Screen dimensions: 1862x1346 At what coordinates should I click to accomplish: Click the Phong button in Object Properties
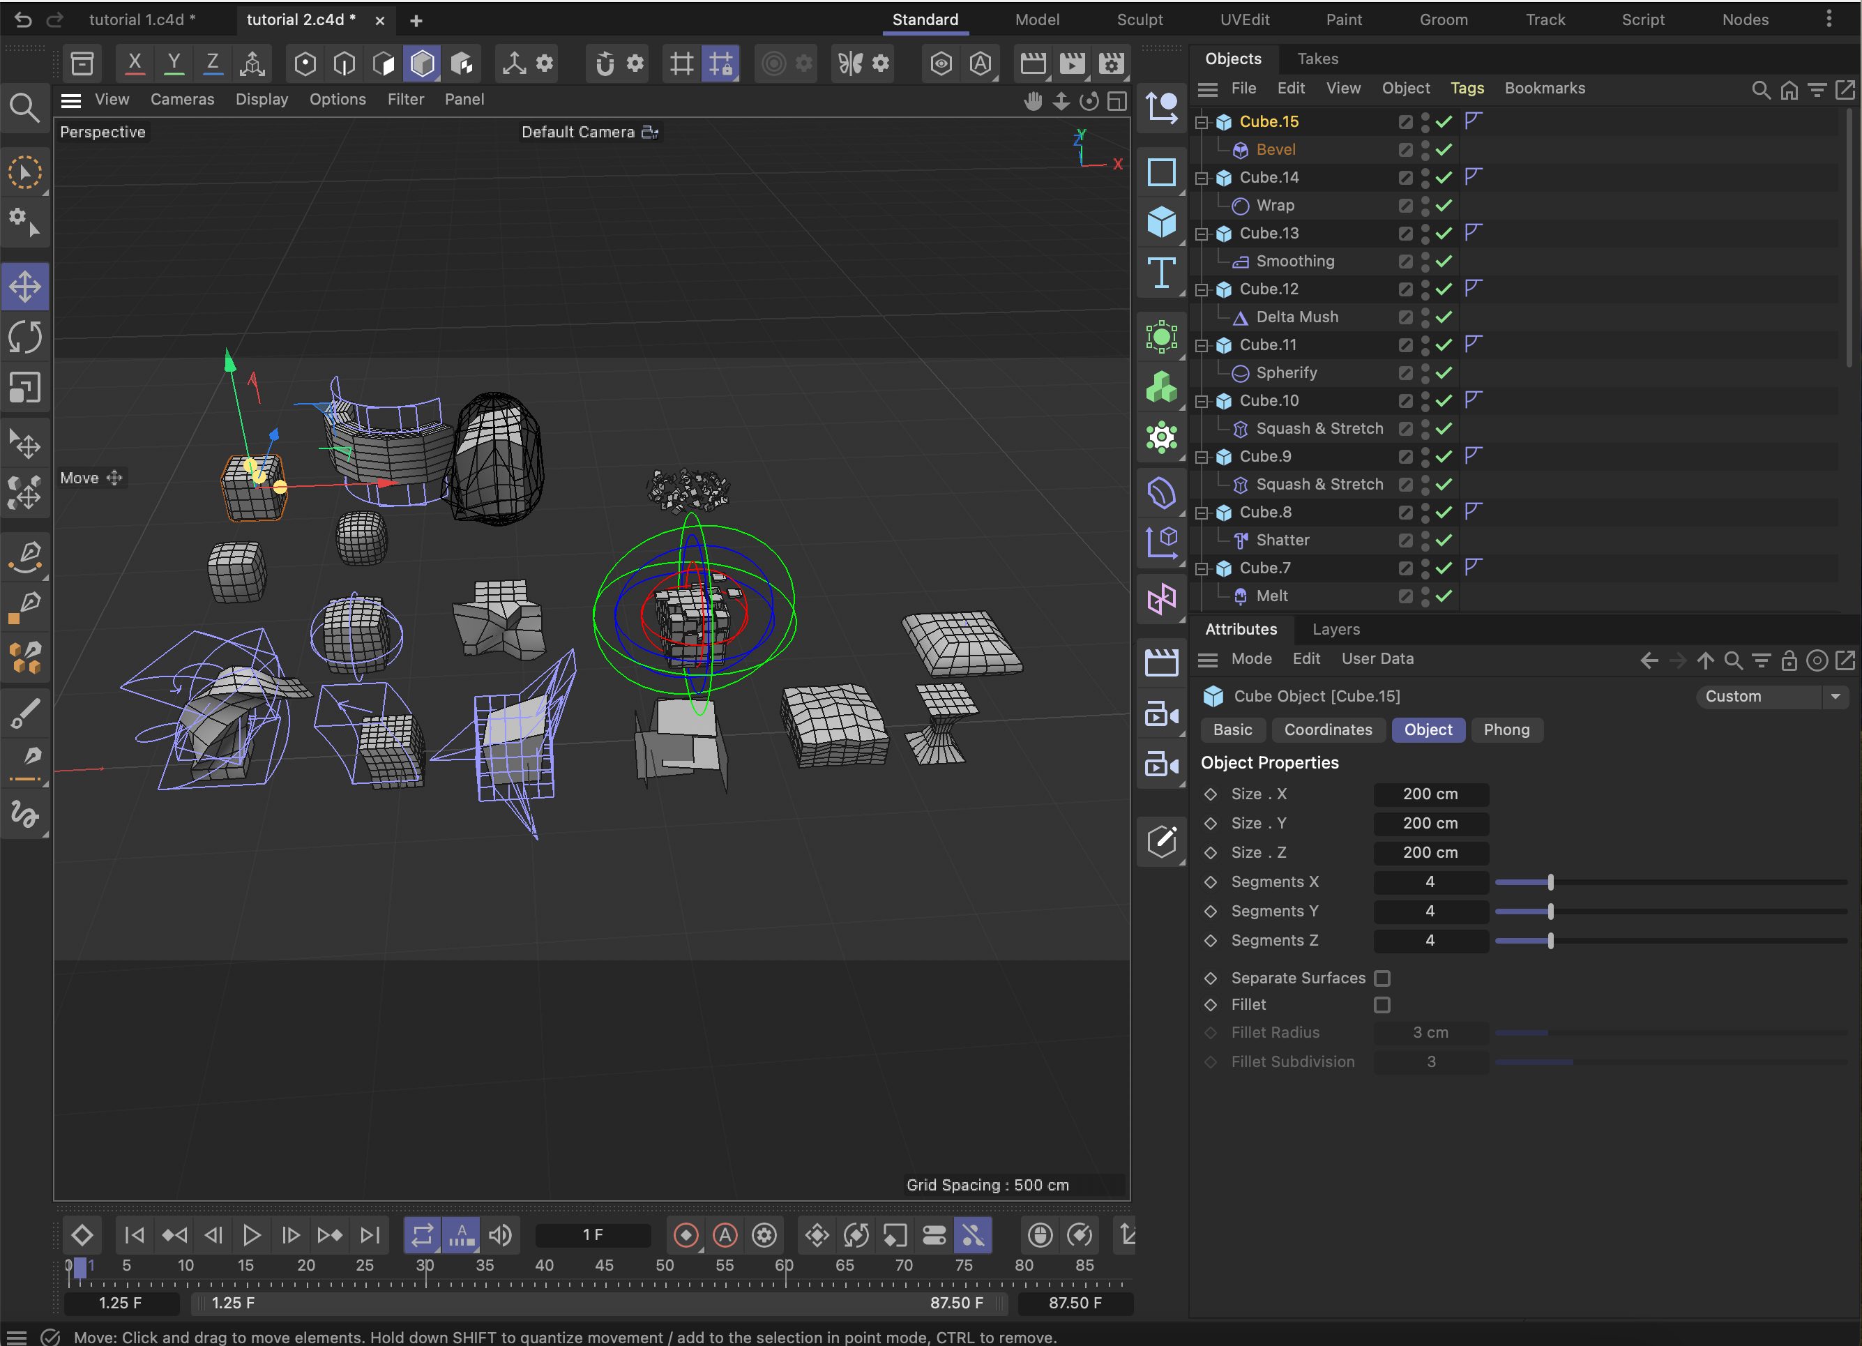point(1506,729)
